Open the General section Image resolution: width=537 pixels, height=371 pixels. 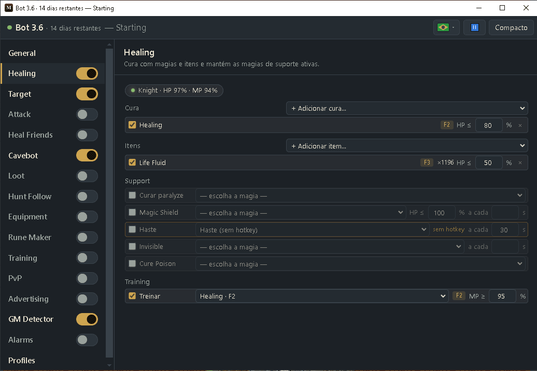point(22,53)
